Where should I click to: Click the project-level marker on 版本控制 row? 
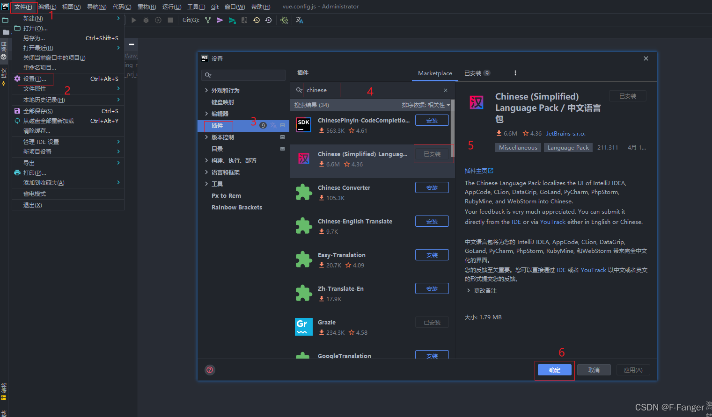click(282, 137)
